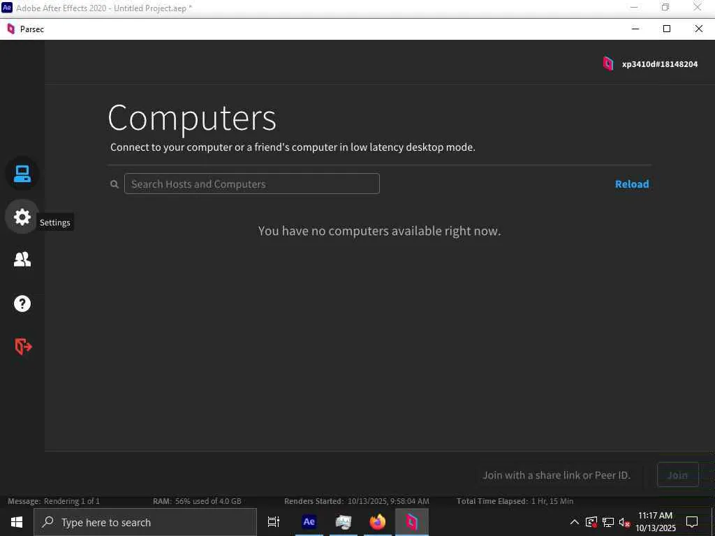Click the magnifier icon beside host search

[115, 184]
